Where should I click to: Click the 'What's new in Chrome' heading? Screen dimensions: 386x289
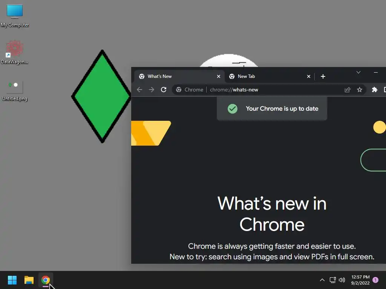[272, 214]
